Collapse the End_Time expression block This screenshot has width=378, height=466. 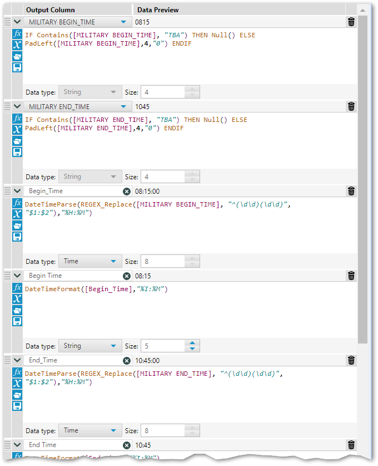pos(17,360)
